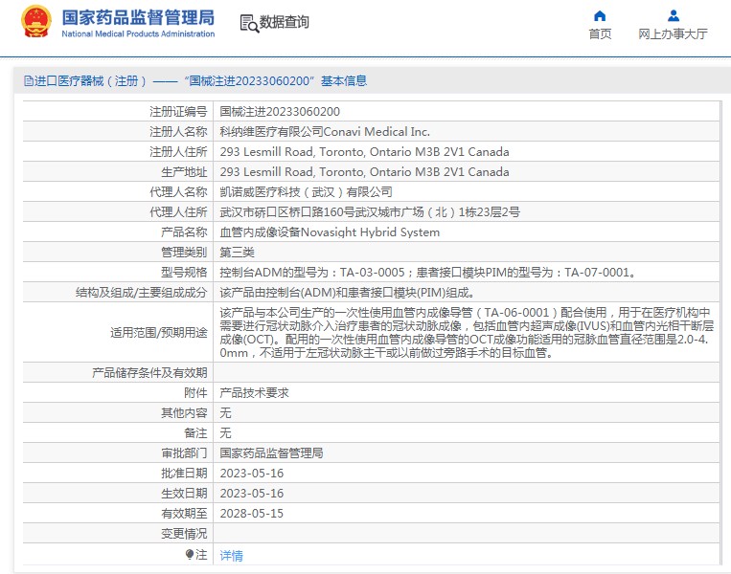Click the 注册证编号 row label

coord(178,112)
